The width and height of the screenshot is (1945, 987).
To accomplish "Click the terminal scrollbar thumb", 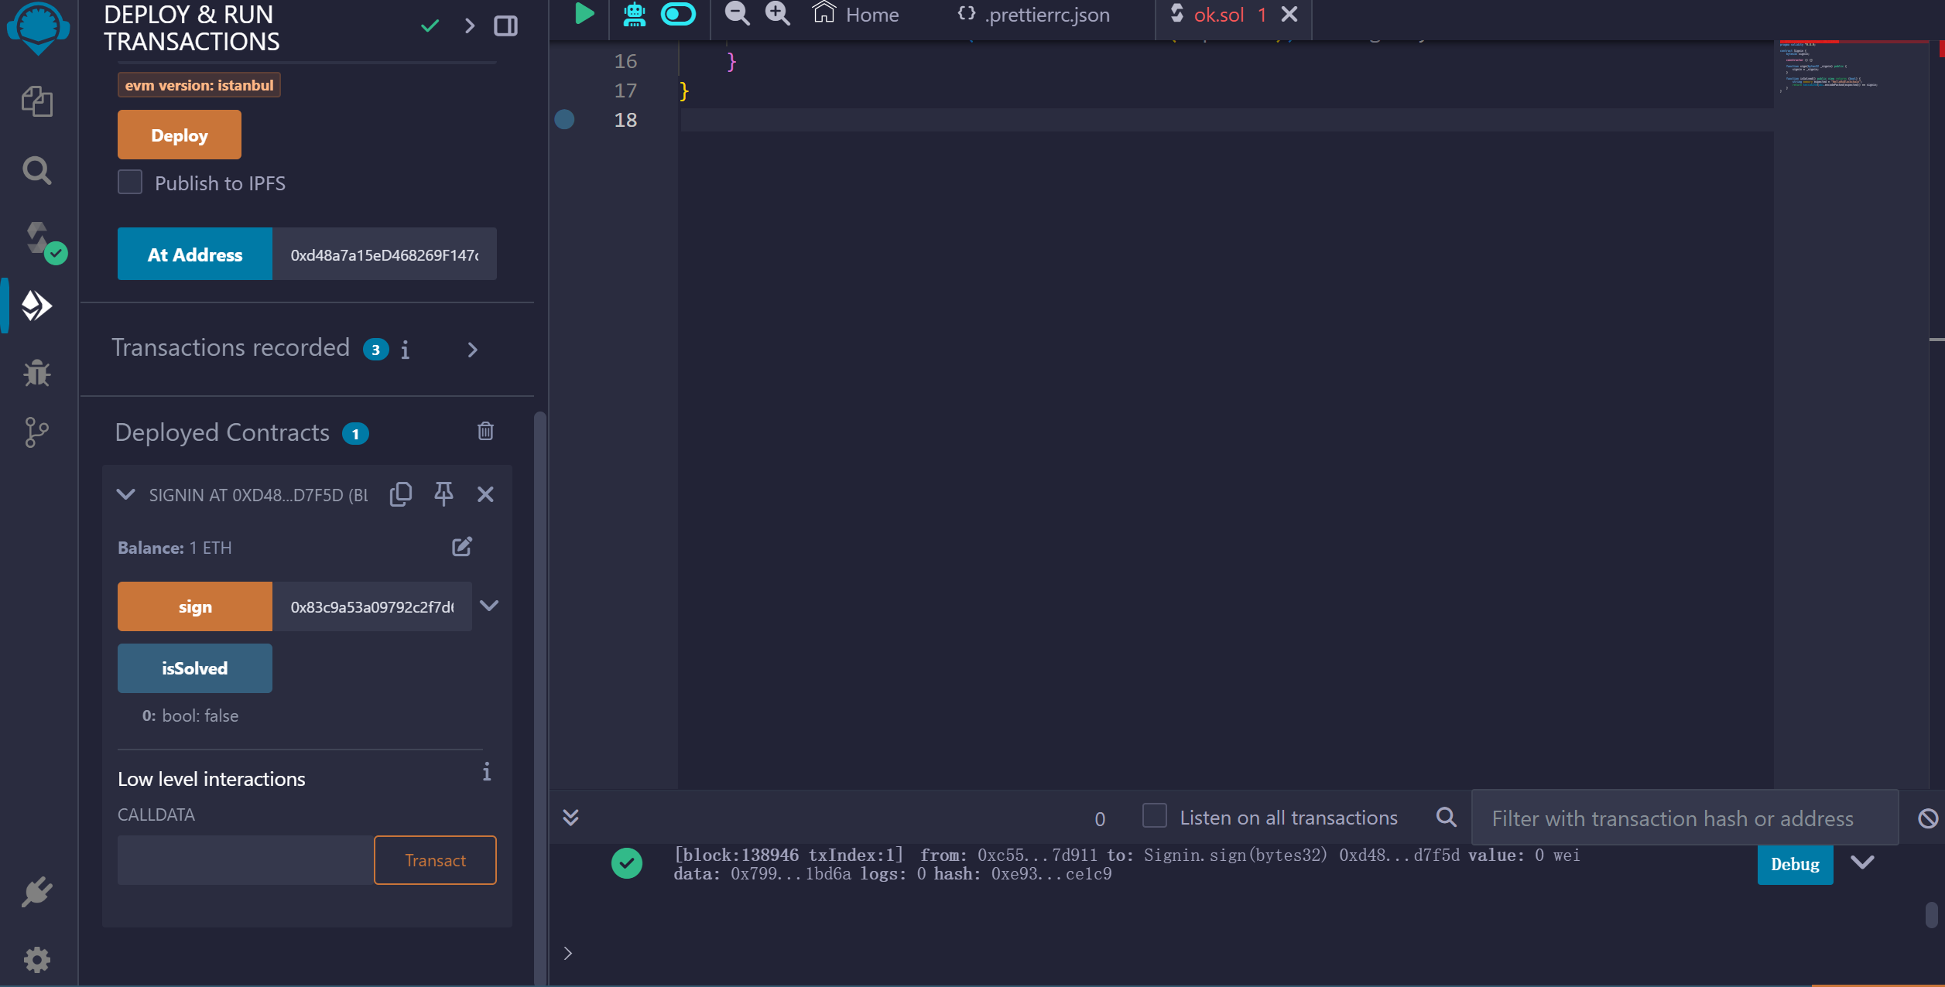I will click(1931, 915).
